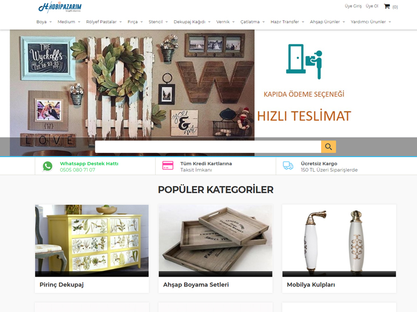Click the pink credit card icon
The width and height of the screenshot is (417, 312).
click(x=168, y=165)
